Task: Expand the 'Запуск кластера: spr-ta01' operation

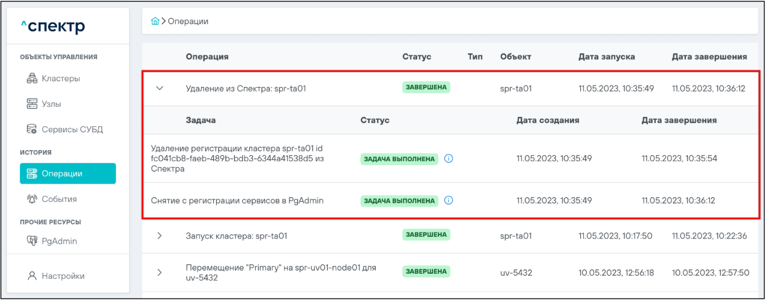Action: click(159, 236)
